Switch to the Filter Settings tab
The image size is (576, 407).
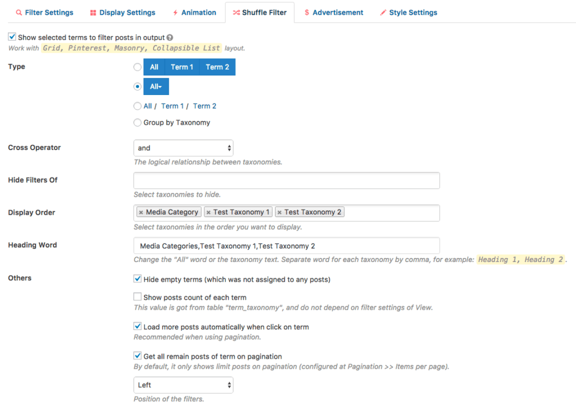[44, 12]
